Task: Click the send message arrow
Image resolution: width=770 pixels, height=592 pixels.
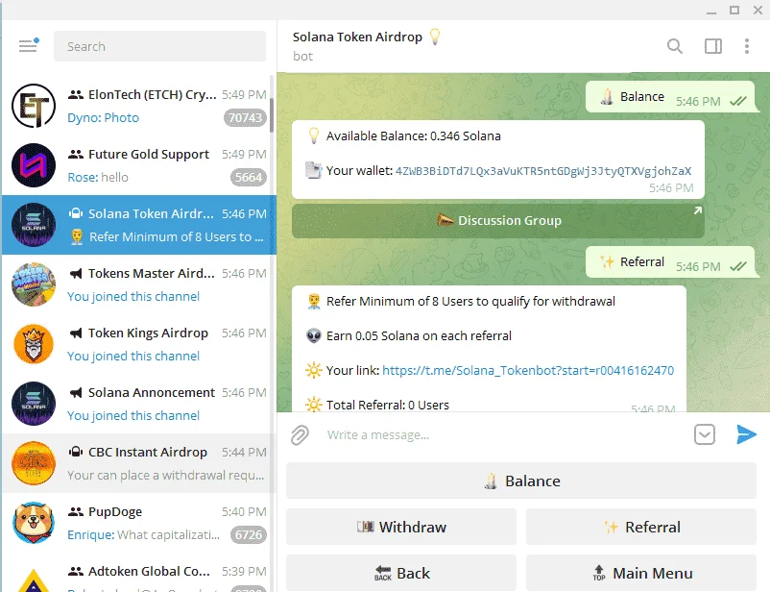Action: (x=746, y=434)
